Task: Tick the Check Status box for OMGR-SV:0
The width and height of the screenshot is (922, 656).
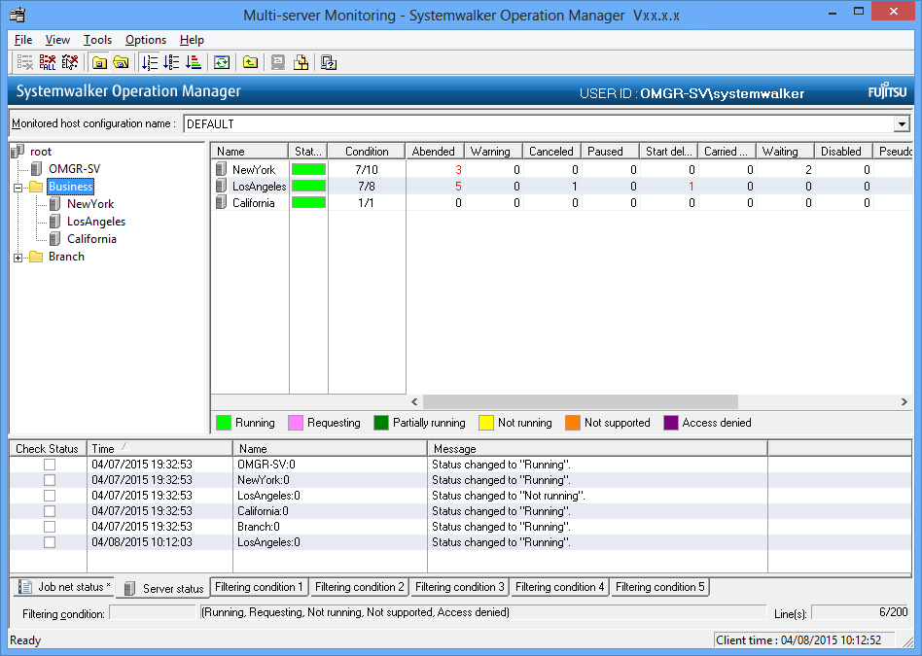Action: pos(49,465)
